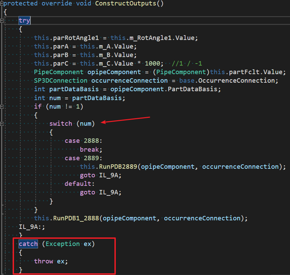Click 'parRotAngle1' in the first assignment

pyautogui.click(x=76, y=38)
